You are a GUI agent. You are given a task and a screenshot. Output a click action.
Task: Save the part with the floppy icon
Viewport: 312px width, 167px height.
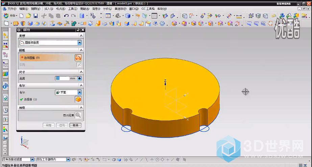pyautogui.click(x=35, y=16)
